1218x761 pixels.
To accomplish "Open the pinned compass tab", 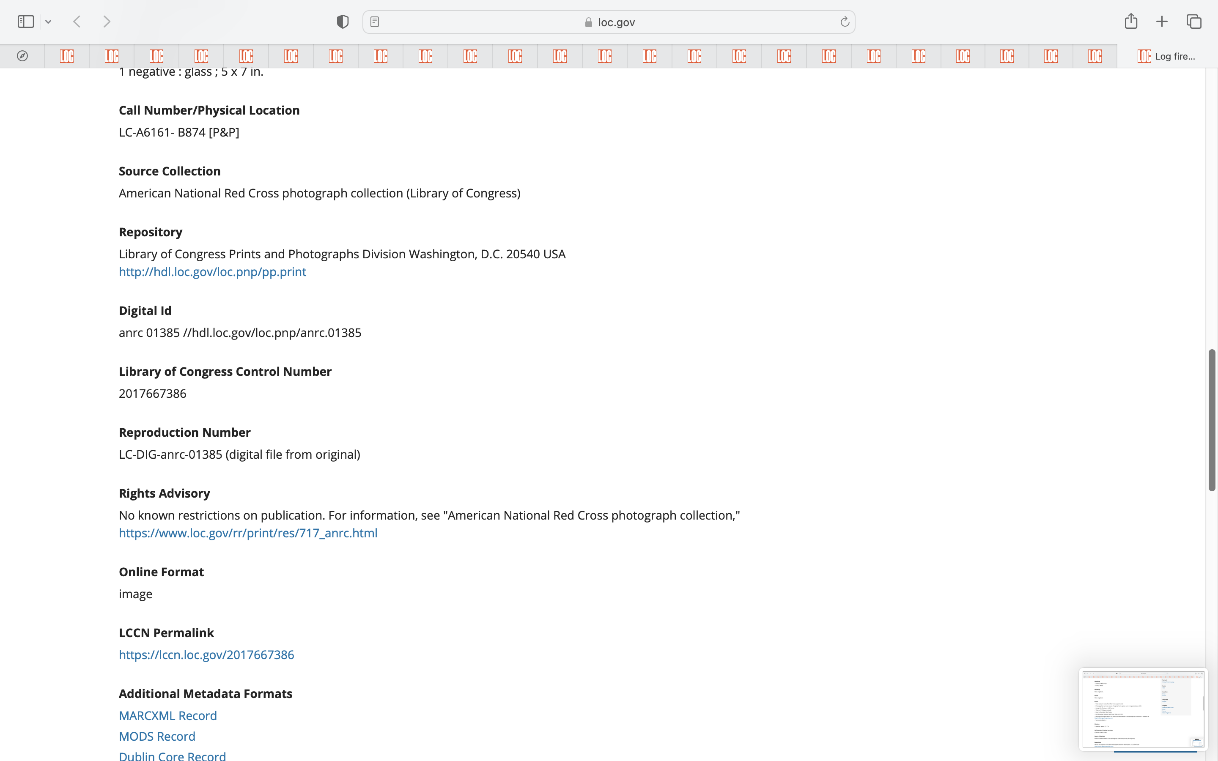I will (22, 56).
